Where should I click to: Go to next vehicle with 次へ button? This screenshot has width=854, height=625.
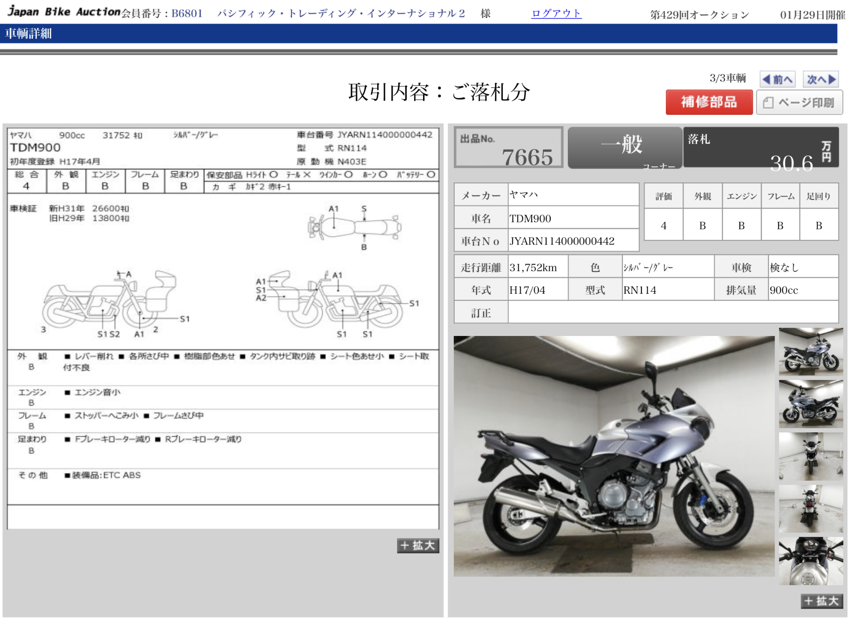coord(821,79)
